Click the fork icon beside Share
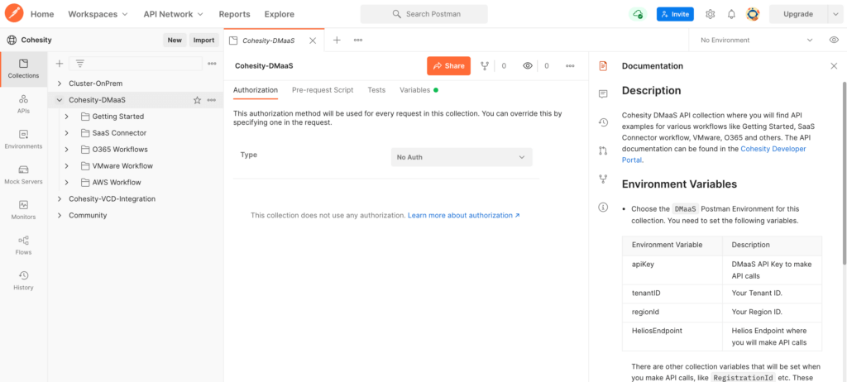This screenshot has height=382, width=847. click(486, 66)
